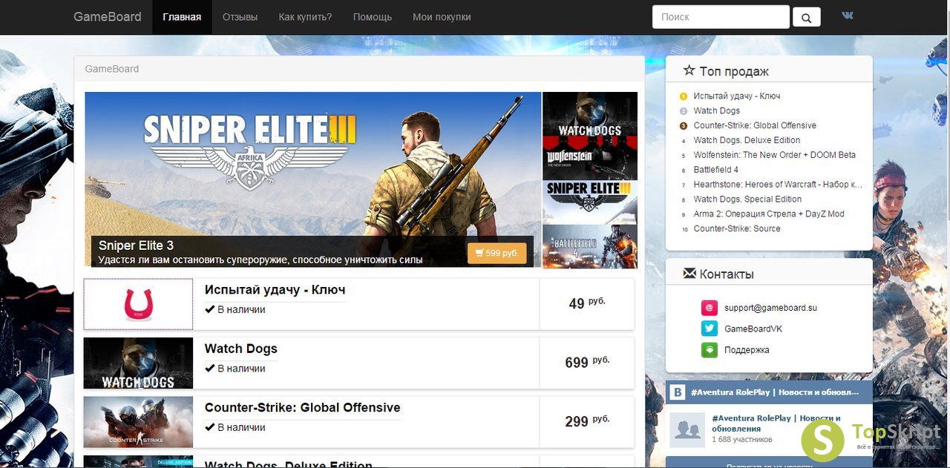
Task: Open Watch Dogs in Топ продаж list
Action: (x=717, y=111)
